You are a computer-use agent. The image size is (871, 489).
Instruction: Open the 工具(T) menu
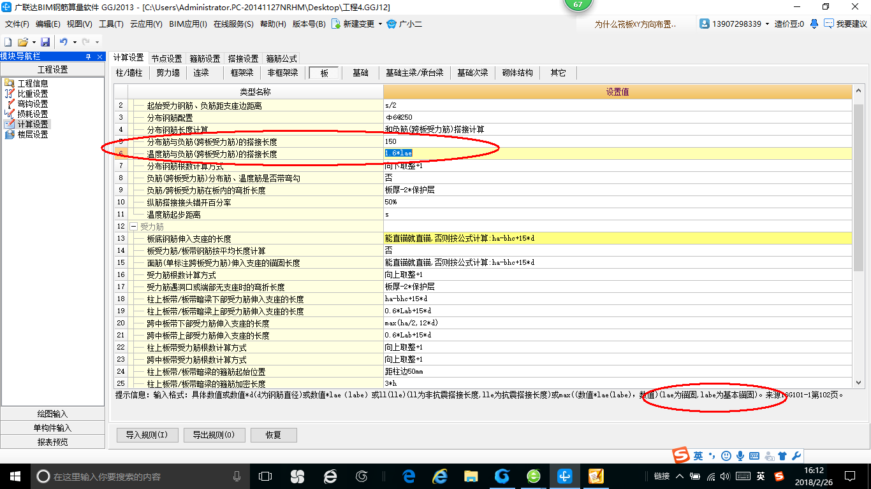click(111, 24)
